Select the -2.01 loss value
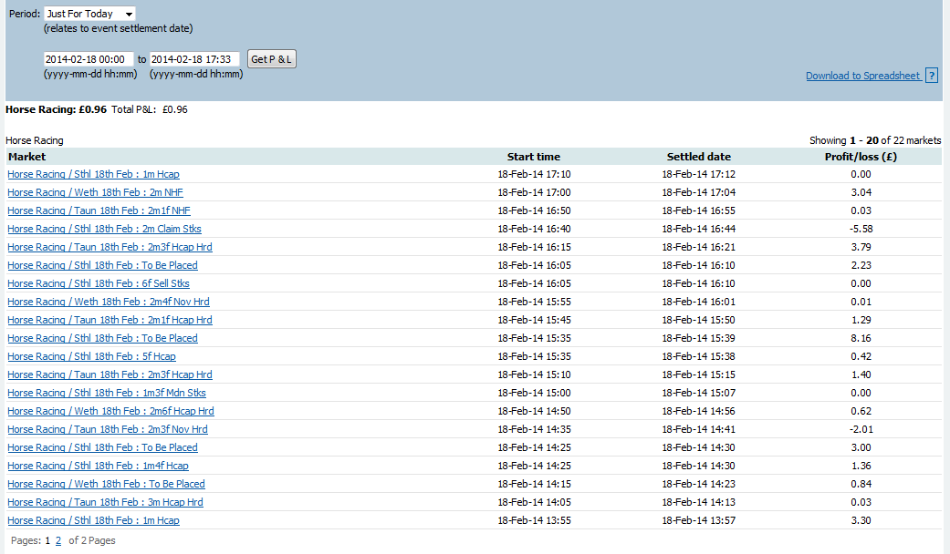The image size is (950, 554). point(861,429)
